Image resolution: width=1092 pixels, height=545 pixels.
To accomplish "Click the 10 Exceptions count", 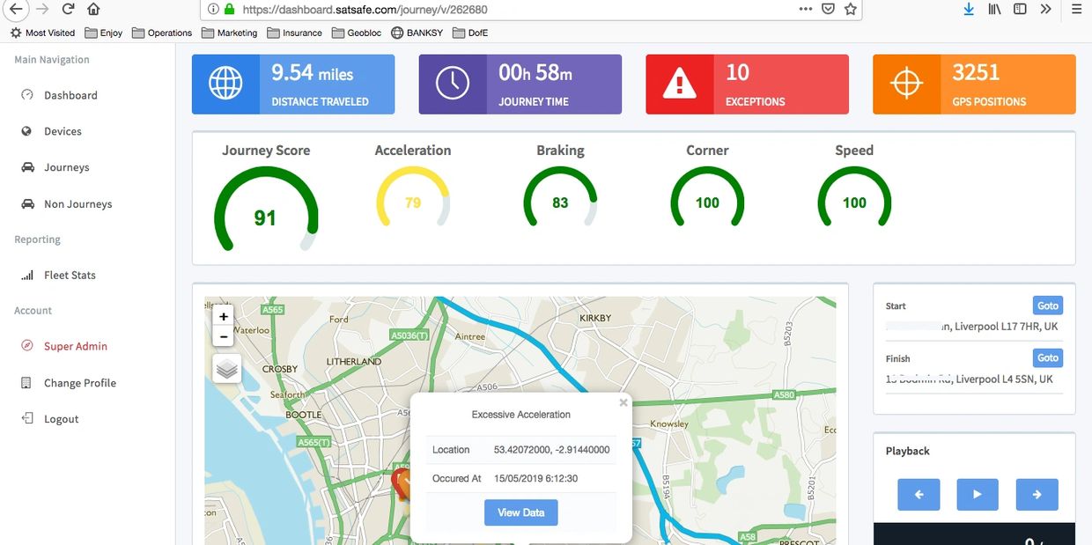I will click(737, 72).
